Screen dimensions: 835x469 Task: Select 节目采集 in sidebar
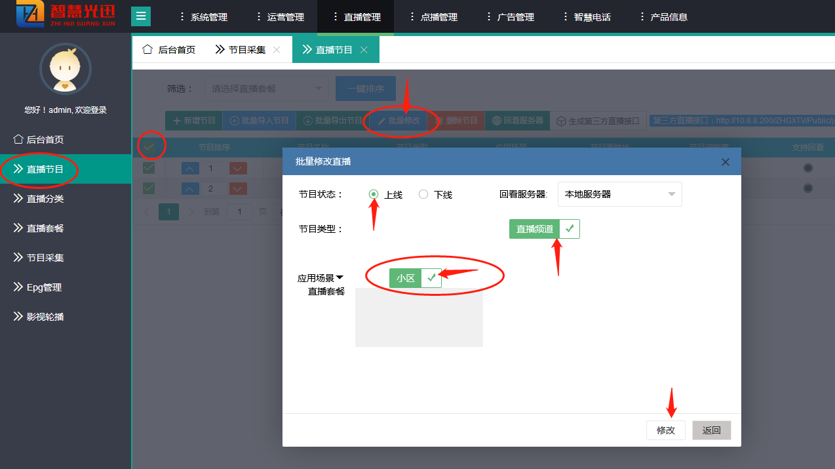click(x=66, y=258)
